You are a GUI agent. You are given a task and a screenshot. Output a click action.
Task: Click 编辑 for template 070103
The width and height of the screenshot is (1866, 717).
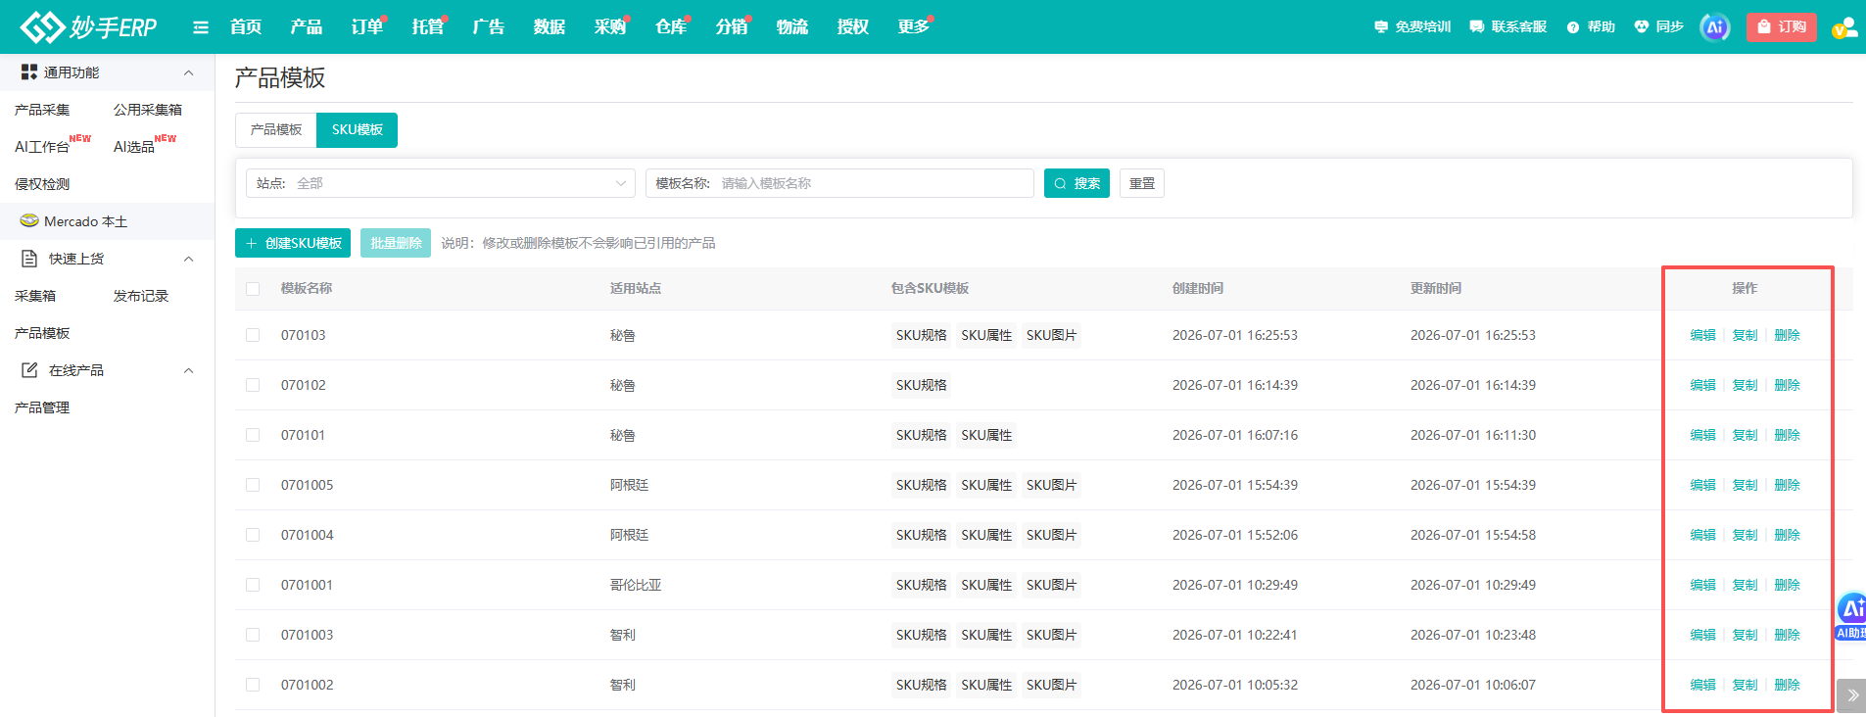click(x=1702, y=335)
